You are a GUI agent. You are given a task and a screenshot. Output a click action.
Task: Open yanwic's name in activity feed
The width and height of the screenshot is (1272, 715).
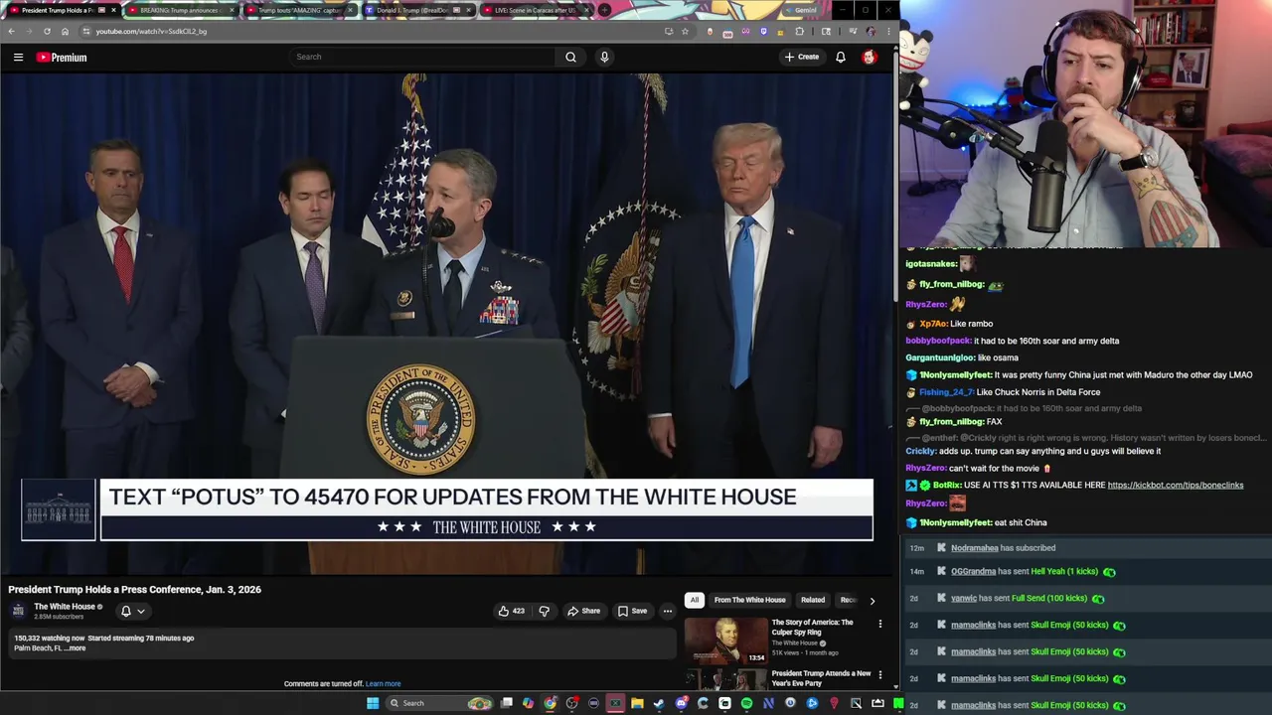pos(964,599)
